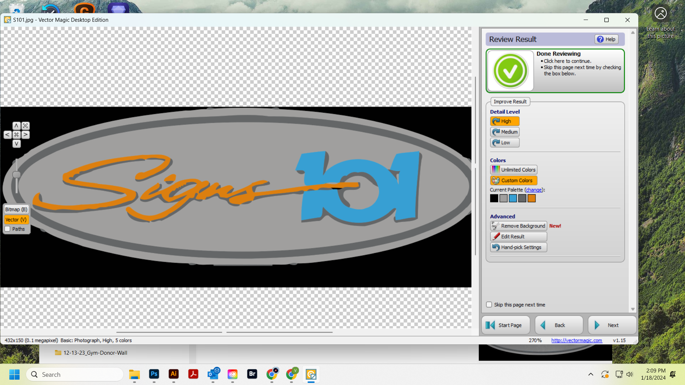Open Adobe Acrobat from taskbar
This screenshot has height=385, width=685.
pos(193,374)
